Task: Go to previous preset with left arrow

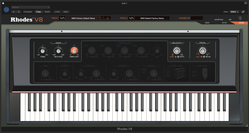Action: [x=14, y=12]
